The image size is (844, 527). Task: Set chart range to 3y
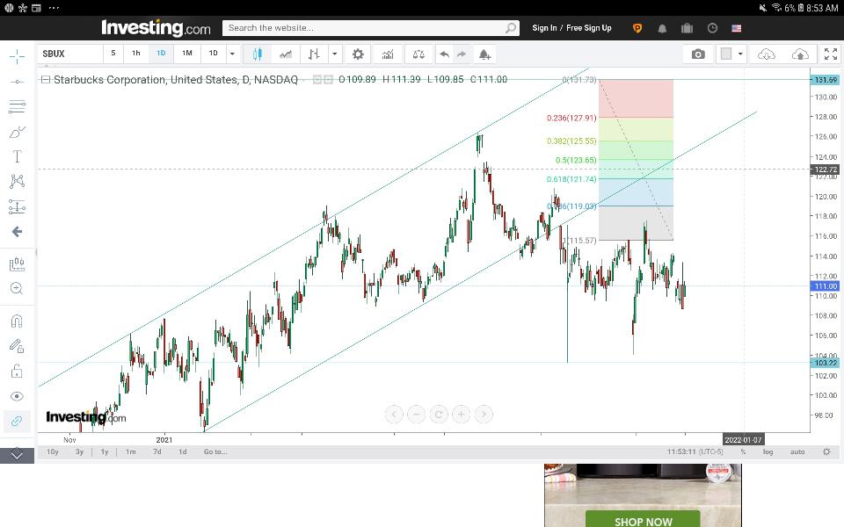click(79, 451)
